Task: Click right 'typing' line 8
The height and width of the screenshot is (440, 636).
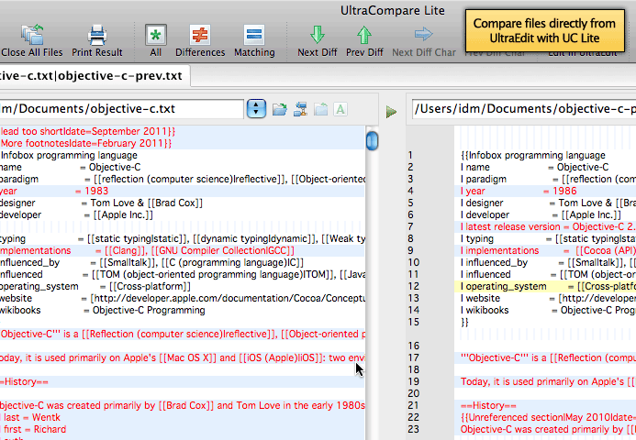Action: [x=545, y=239]
